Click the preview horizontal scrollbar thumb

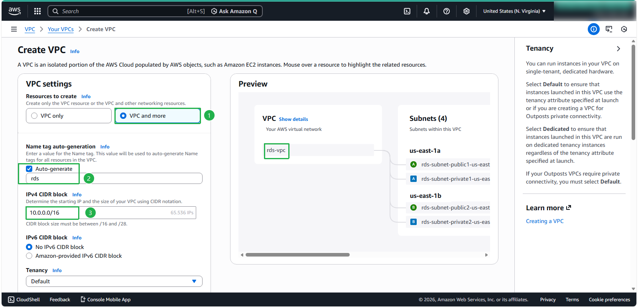(297, 255)
